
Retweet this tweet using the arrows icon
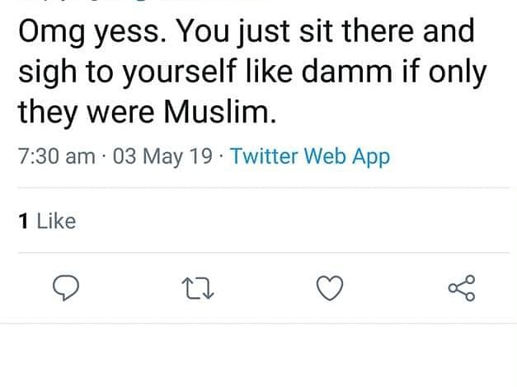[196, 287]
